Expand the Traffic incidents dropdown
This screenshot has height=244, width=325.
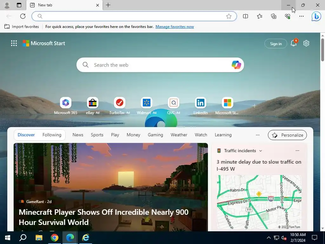click(x=261, y=151)
